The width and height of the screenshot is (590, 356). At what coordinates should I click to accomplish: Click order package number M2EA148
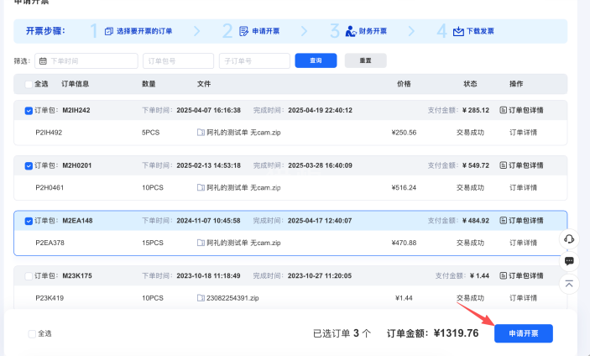77,221
